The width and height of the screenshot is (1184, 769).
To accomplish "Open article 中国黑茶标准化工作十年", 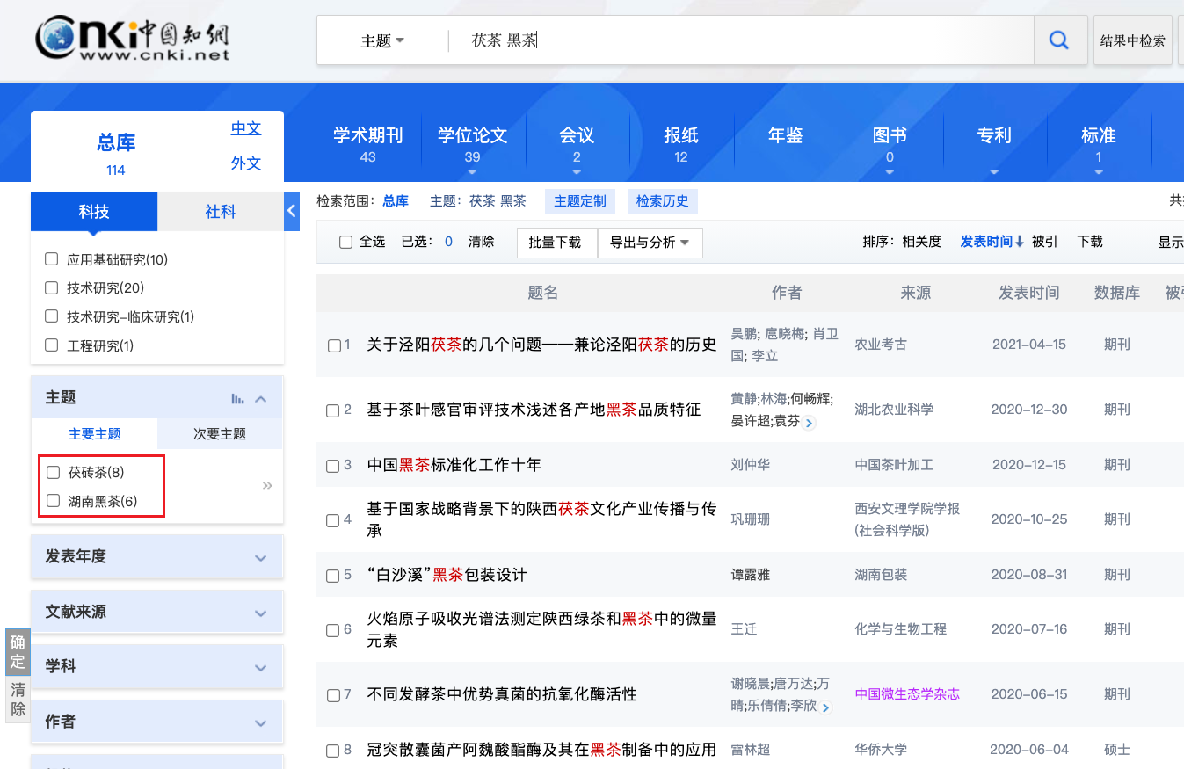I will (454, 465).
